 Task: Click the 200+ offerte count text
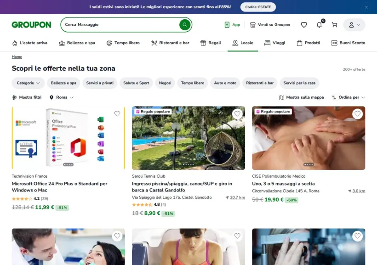(354, 69)
